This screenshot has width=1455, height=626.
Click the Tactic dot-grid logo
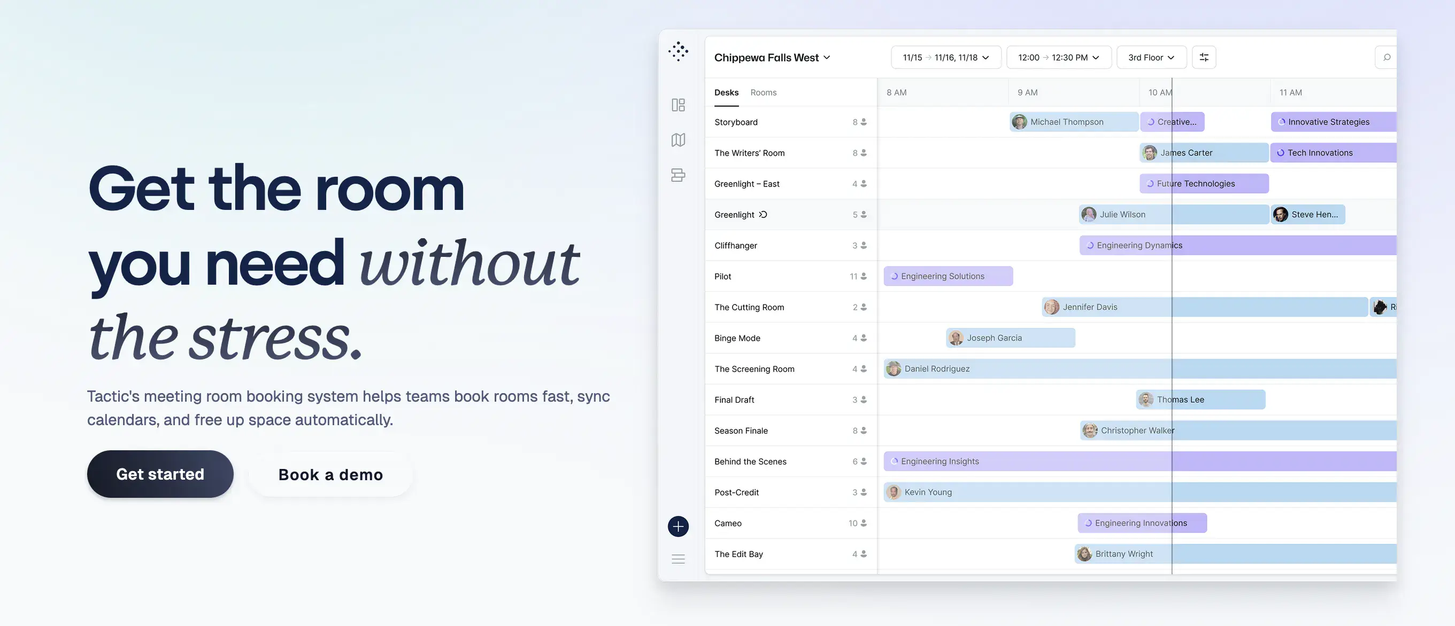coord(678,51)
